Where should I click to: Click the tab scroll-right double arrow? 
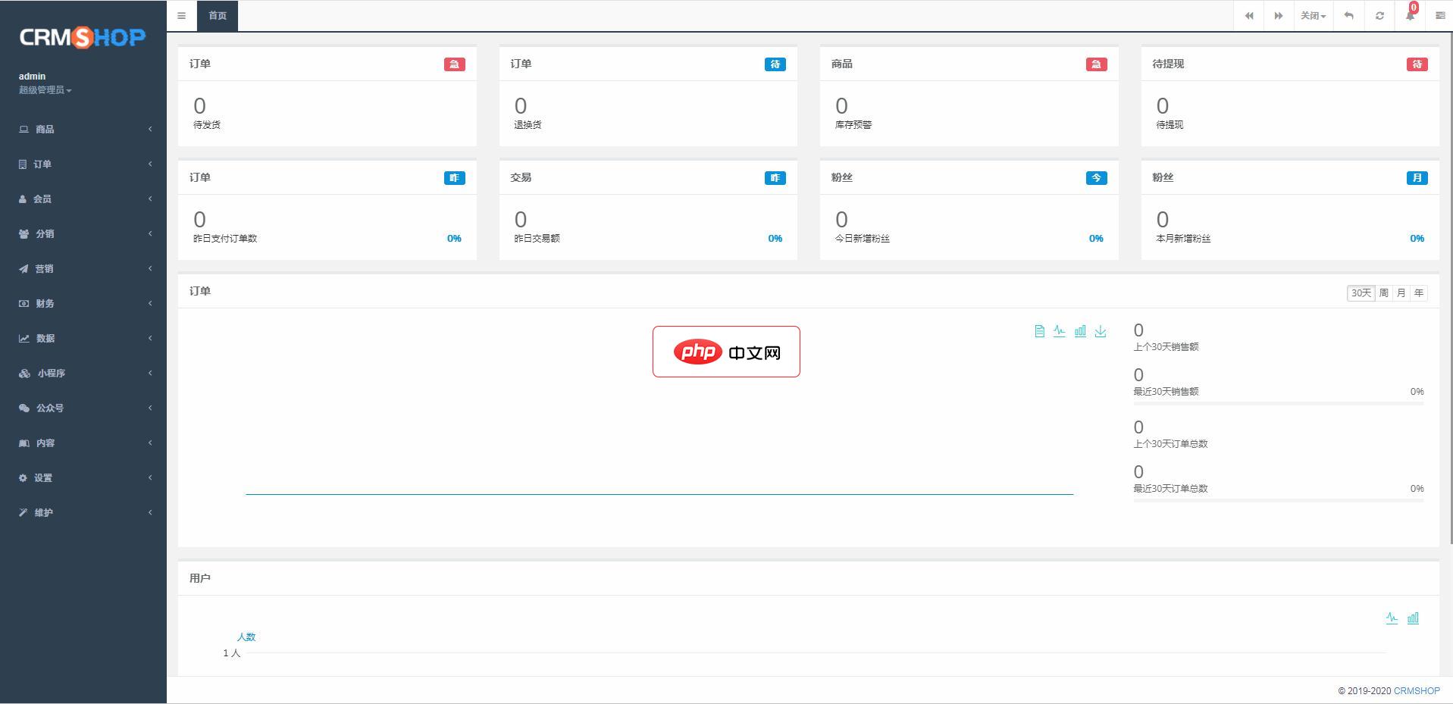click(x=1278, y=16)
